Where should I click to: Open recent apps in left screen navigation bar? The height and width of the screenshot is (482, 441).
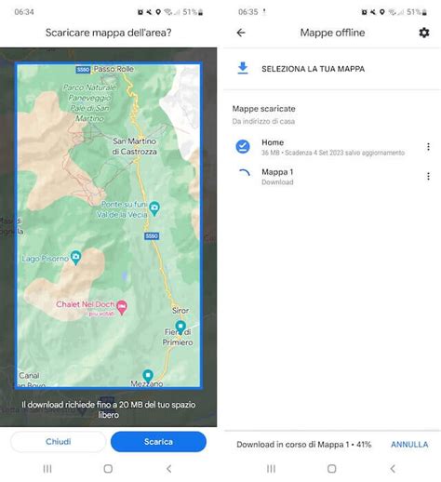(x=47, y=468)
